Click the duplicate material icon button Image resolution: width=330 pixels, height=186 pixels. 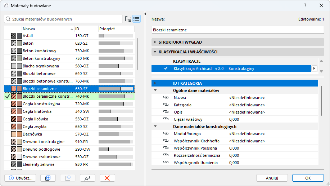pyautogui.click(x=48, y=178)
